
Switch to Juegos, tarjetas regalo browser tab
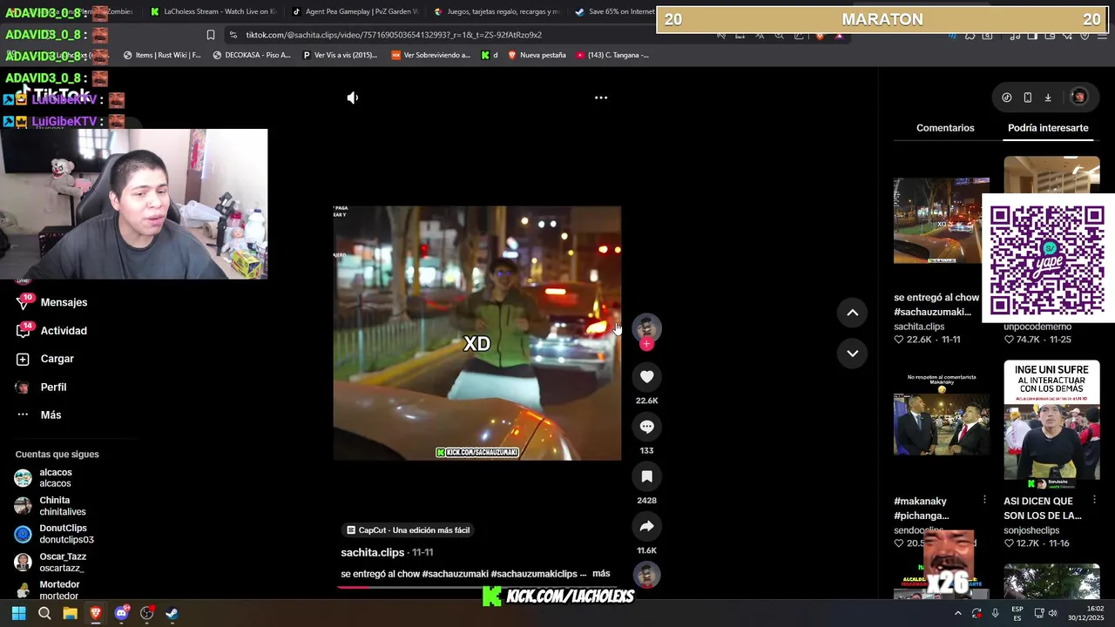point(496,11)
